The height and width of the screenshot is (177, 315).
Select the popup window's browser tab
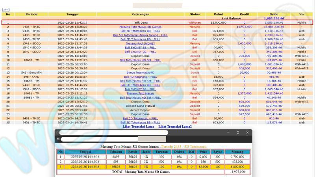click(x=113, y=132)
